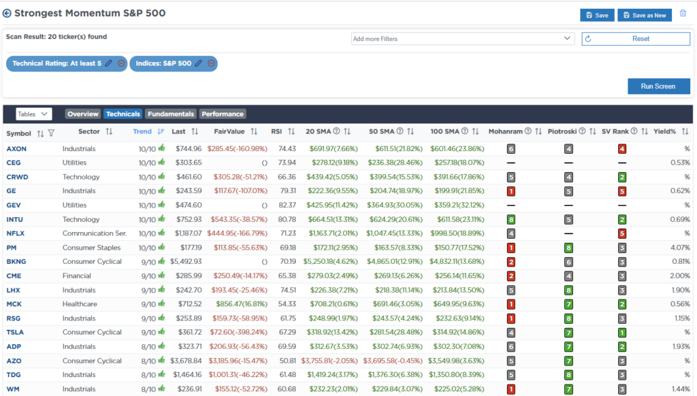Show 20 SMA help tooltip icon
The image size is (697, 396).
pyautogui.click(x=336, y=131)
